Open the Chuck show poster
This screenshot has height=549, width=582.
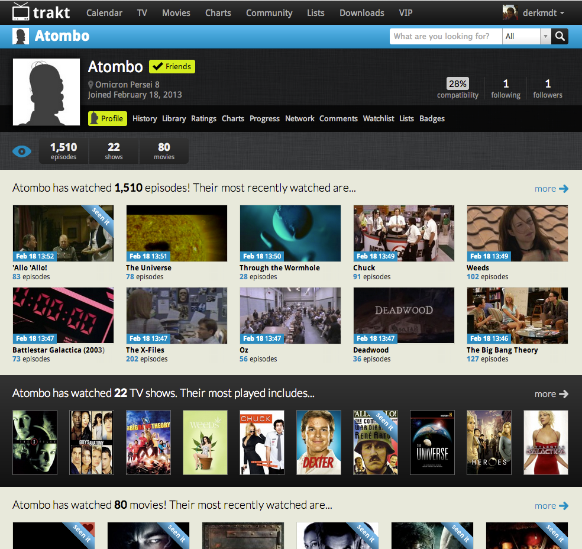tap(262, 443)
